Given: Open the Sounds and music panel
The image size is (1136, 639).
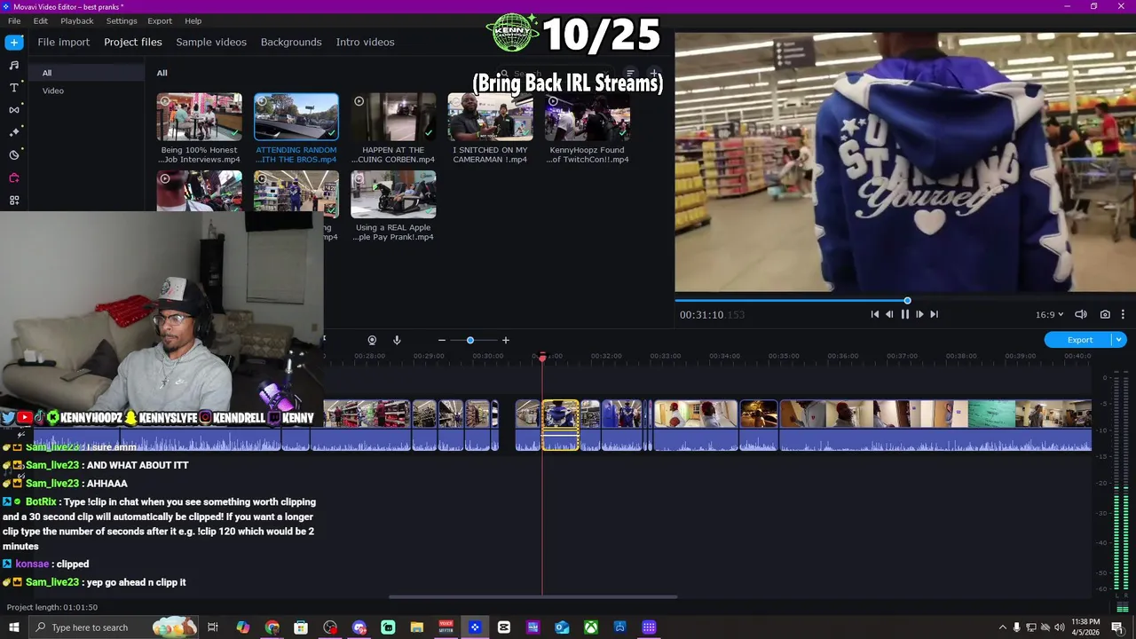Looking at the screenshot, I should tap(13, 65).
